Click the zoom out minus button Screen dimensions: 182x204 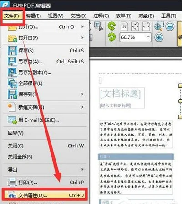click(x=170, y=26)
